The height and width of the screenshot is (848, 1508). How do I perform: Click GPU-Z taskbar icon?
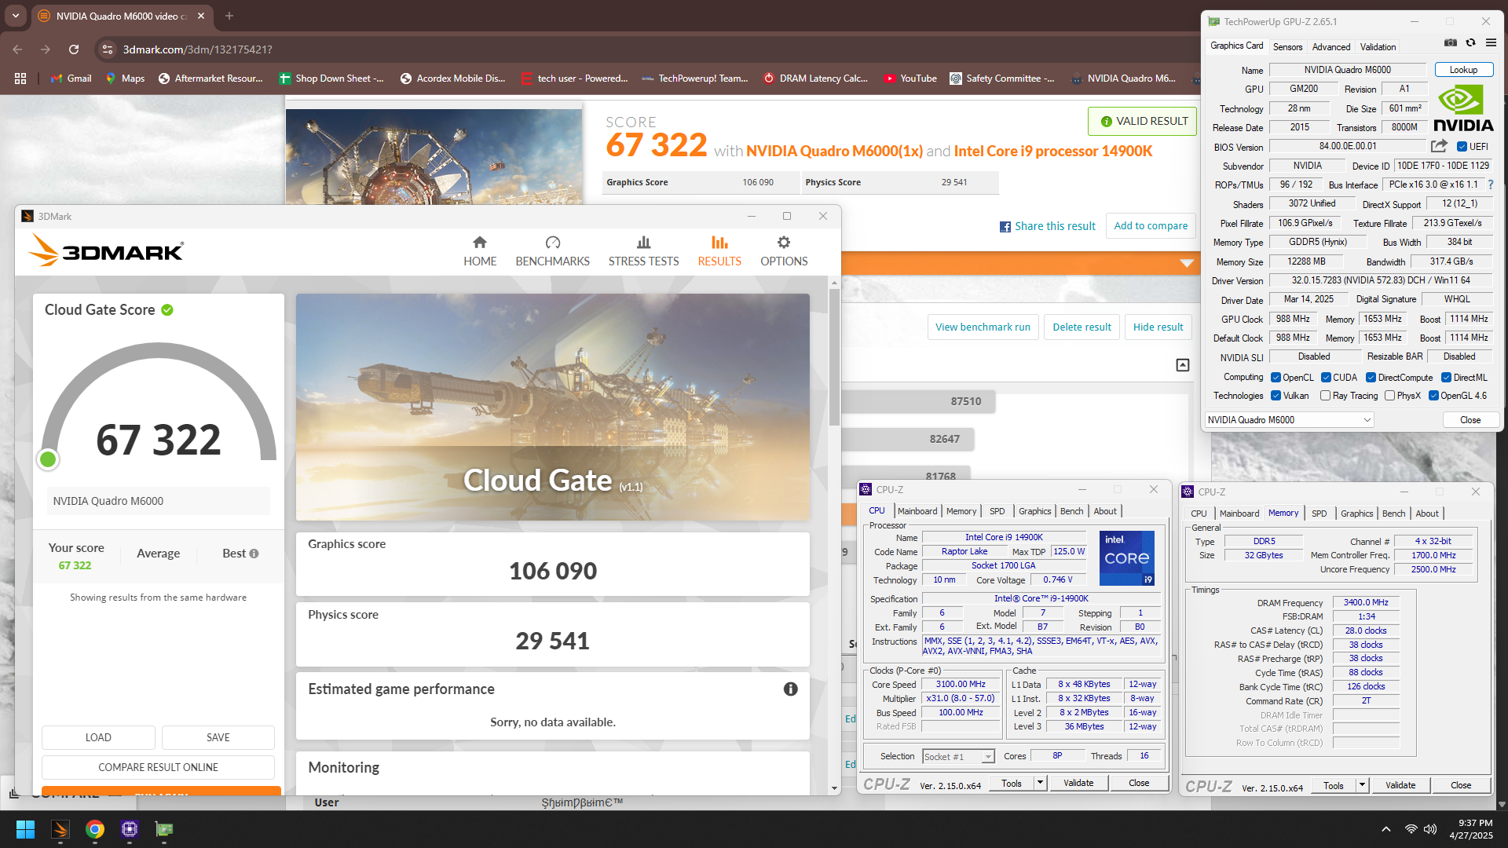pos(164,829)
